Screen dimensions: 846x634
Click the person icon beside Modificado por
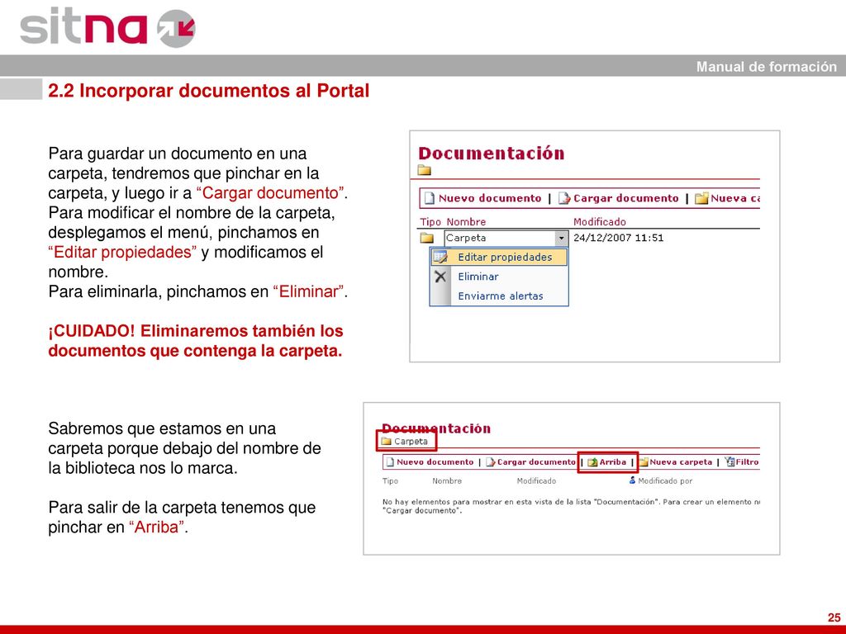(632, 480)
